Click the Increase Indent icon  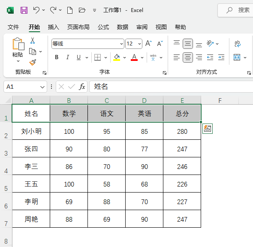221,57
